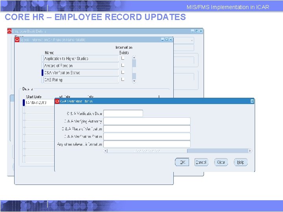Image resolution: width=283 pixels, height=212 pixels.
Task: Click the Oracle icon on the Special Information title bar
Action: pyautogui.click(x=17, y=40)
